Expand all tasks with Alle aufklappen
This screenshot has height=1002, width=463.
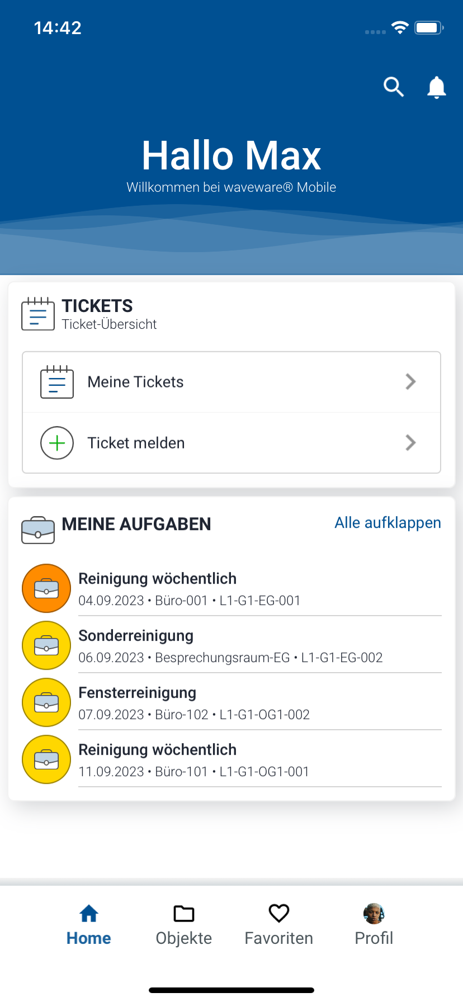(388, 523)
